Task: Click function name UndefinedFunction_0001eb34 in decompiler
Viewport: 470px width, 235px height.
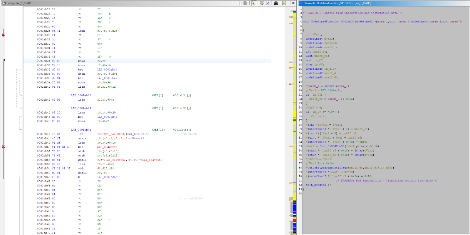Action: [333, 21]
